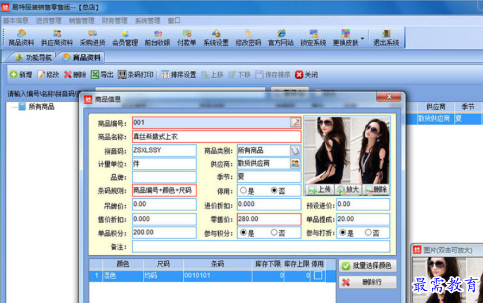The height and width of the screenshot is (303, 483).
Task: Open the 财务管理 menu
Action: click(x=115, y=21)
